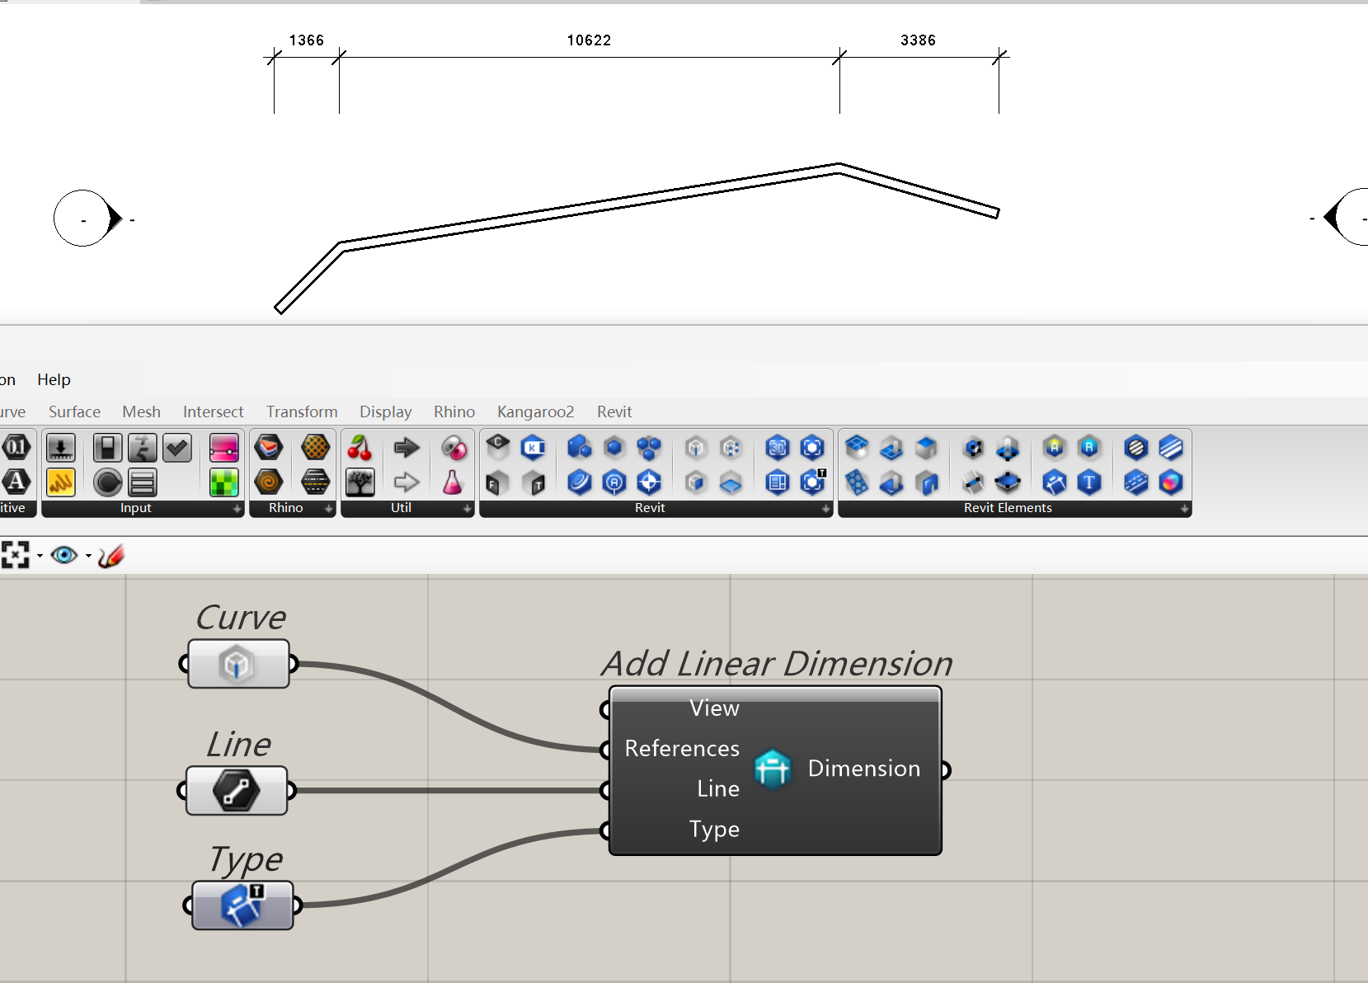Click the tree silhouette icon in Util
The width and height of the screenshot is (1368, 983).
pyautogui.click(x=360, y=482)
